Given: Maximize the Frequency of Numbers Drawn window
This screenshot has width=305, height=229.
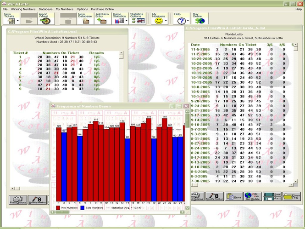Looking at the screenshot, I should point(179,106).
